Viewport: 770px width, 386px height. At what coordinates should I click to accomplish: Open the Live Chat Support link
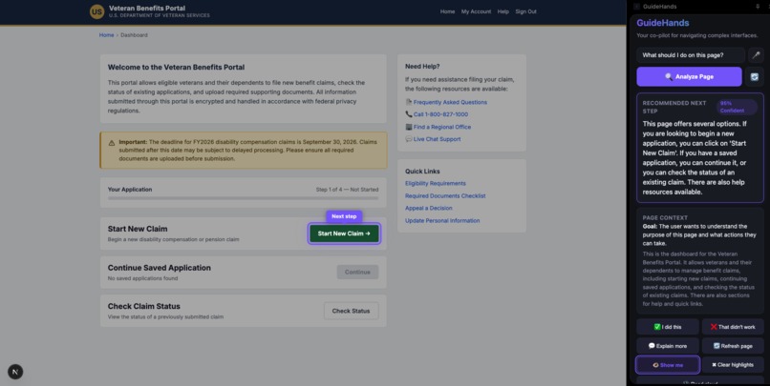[437, 139]
